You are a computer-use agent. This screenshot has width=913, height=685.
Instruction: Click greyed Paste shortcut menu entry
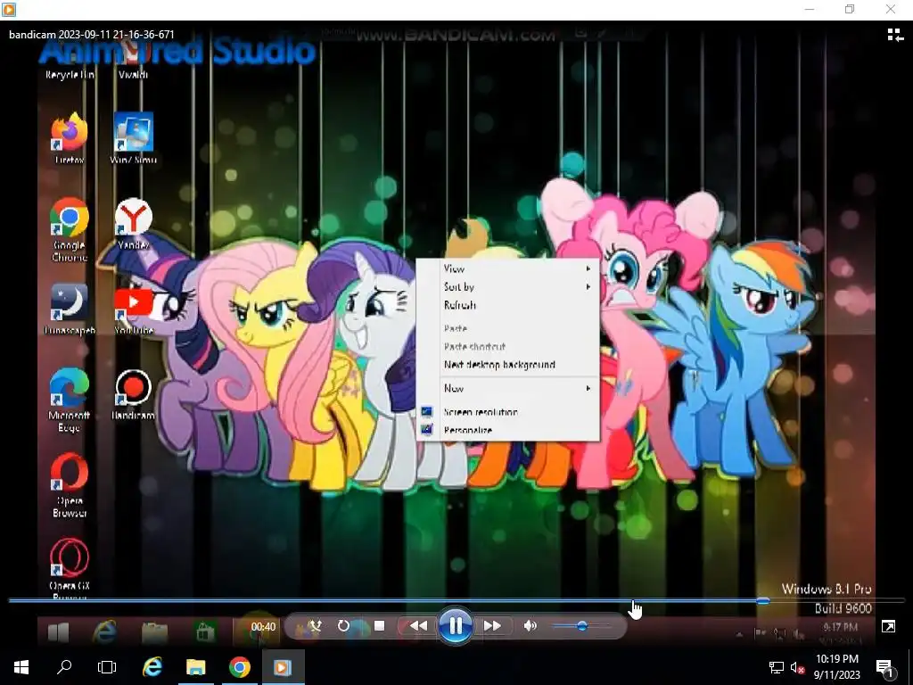[507, 347]
